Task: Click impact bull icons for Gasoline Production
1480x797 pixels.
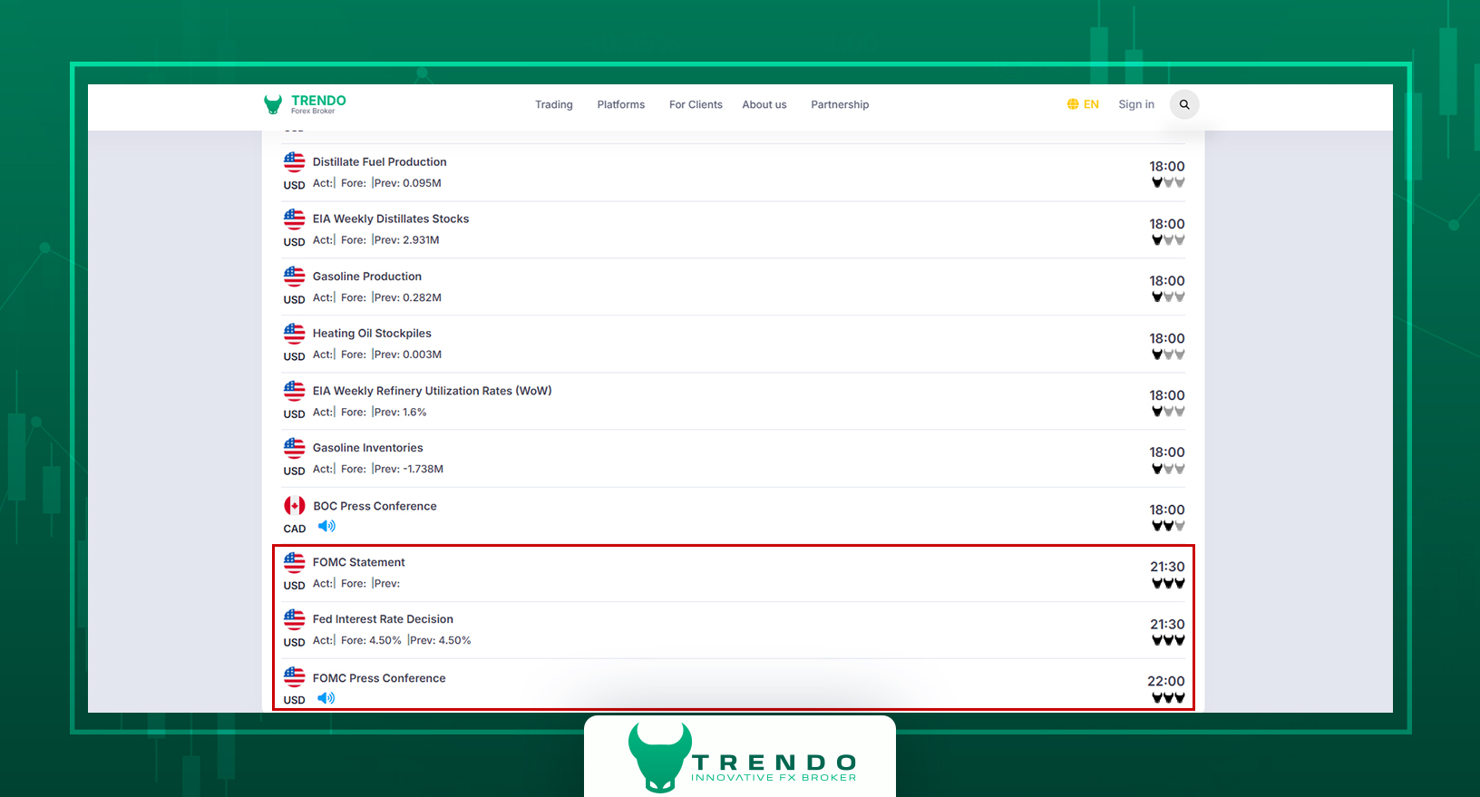Action: [1168, 296]
